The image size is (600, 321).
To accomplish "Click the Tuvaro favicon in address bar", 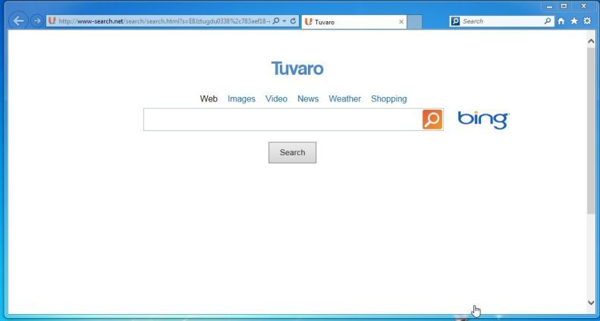I will pos(52,21).
